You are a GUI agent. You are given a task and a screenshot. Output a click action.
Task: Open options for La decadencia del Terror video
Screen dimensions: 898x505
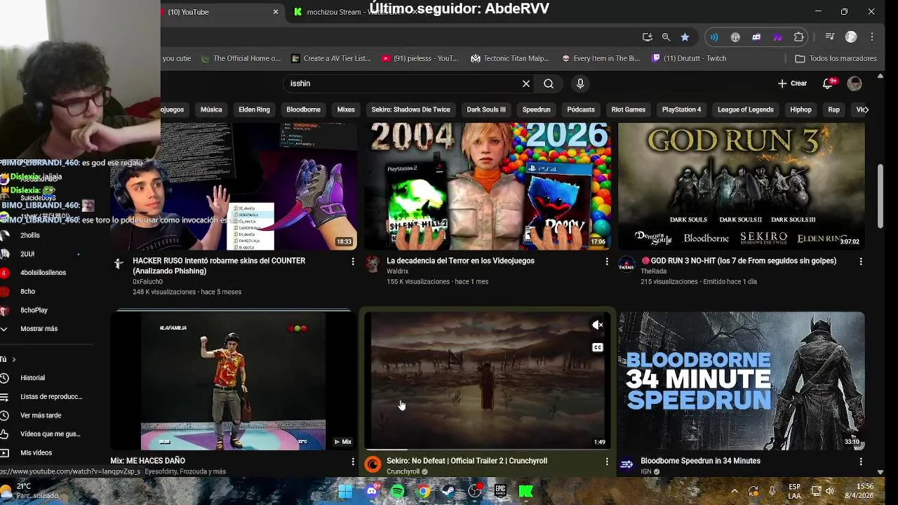(x=607, y=261)
